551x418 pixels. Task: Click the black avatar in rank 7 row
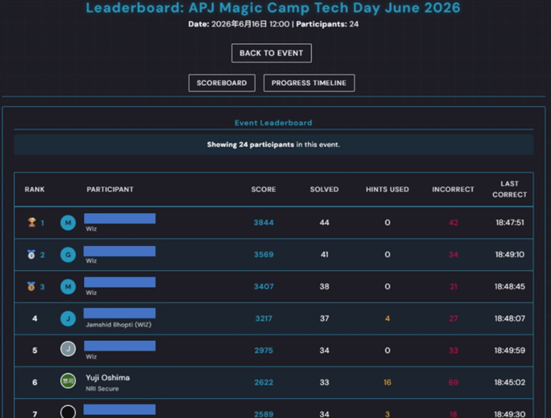coord(69,412)
